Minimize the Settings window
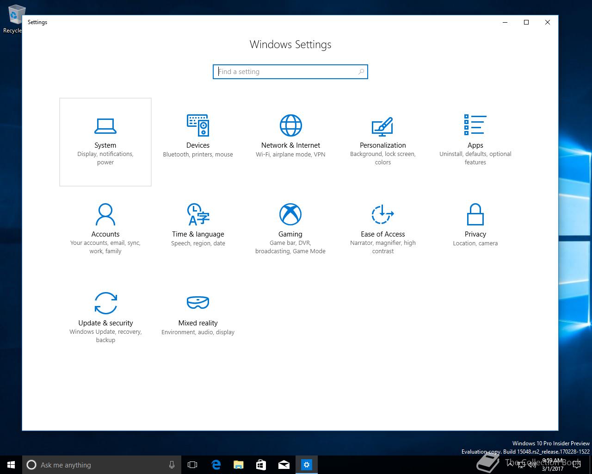 [x=505, y=22]
